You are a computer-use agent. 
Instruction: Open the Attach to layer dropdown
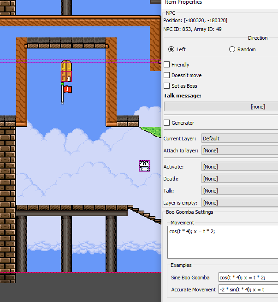(x=240, y=151)
